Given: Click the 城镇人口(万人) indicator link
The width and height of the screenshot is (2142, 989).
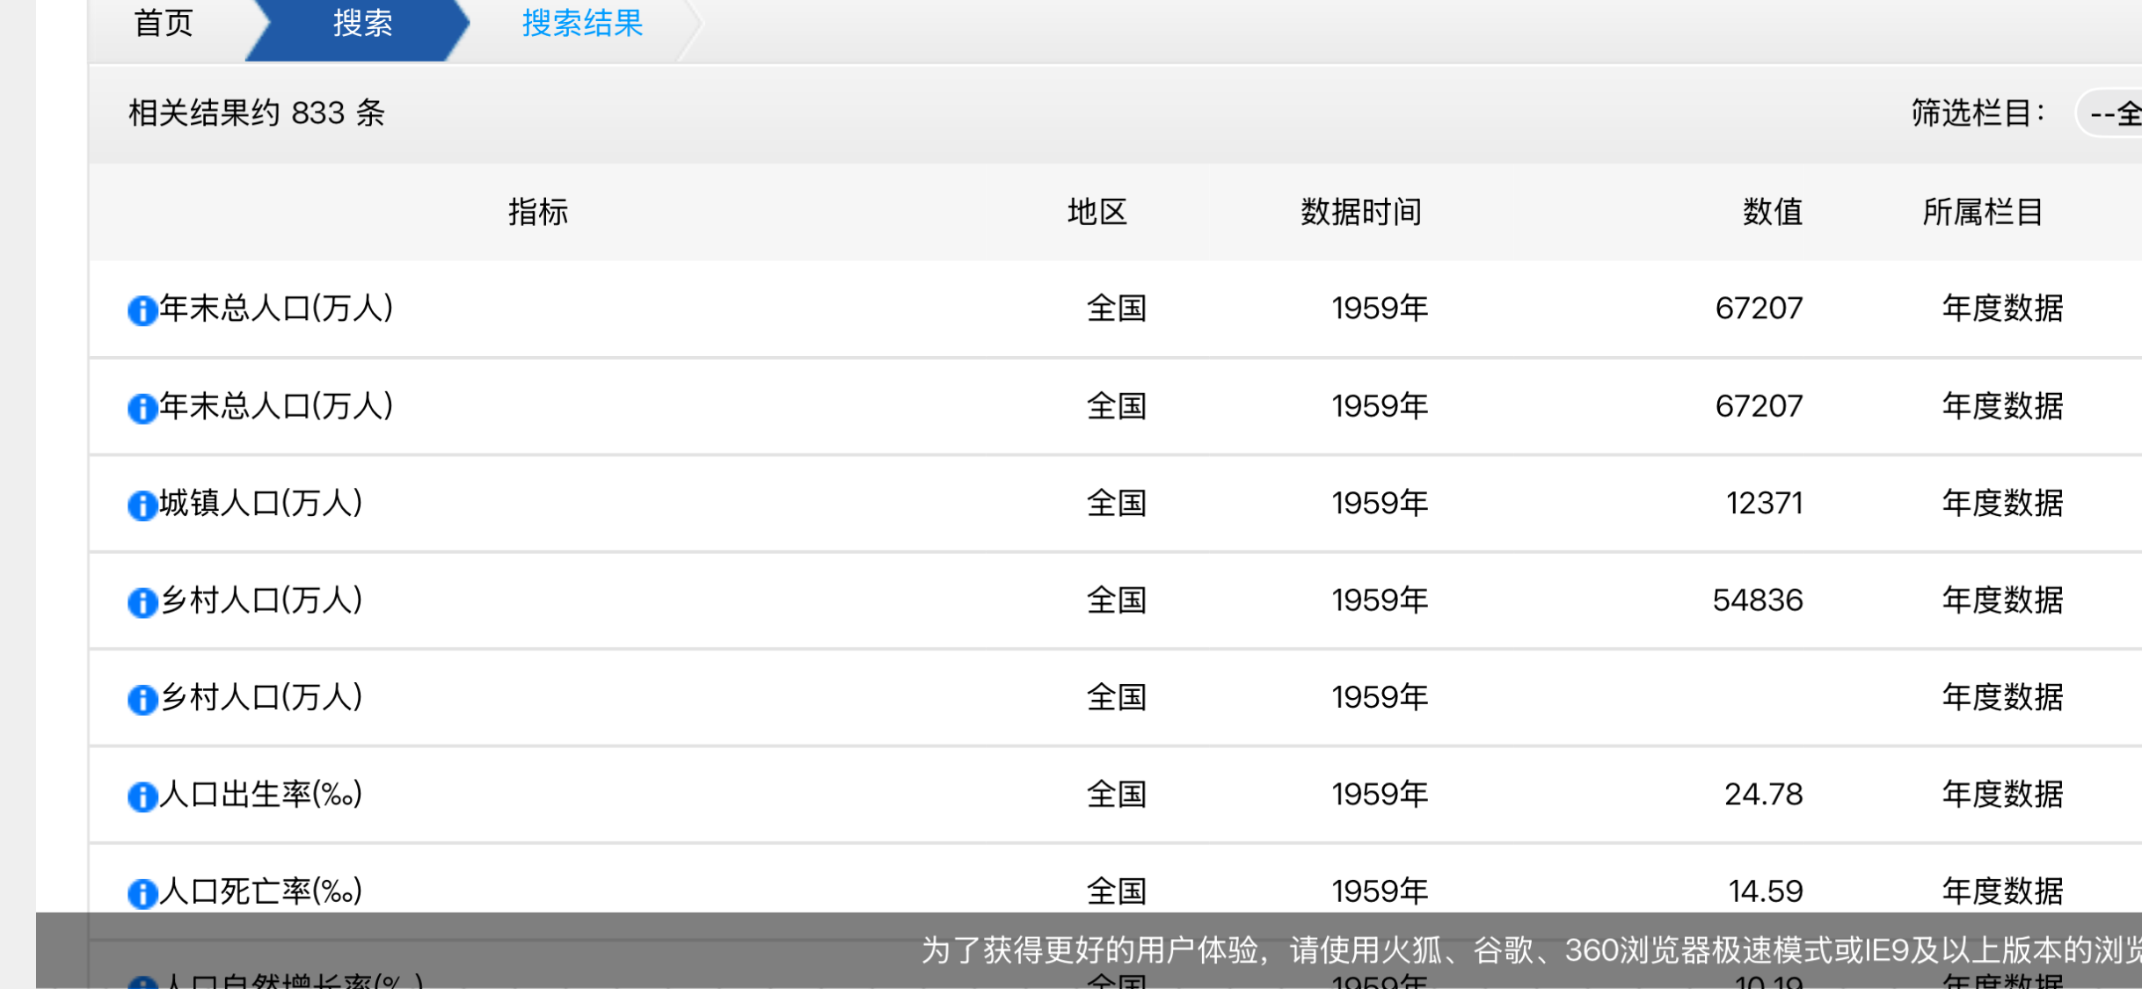Looking at the screenshot, I should pyautogui.click(x=261, y=504).
